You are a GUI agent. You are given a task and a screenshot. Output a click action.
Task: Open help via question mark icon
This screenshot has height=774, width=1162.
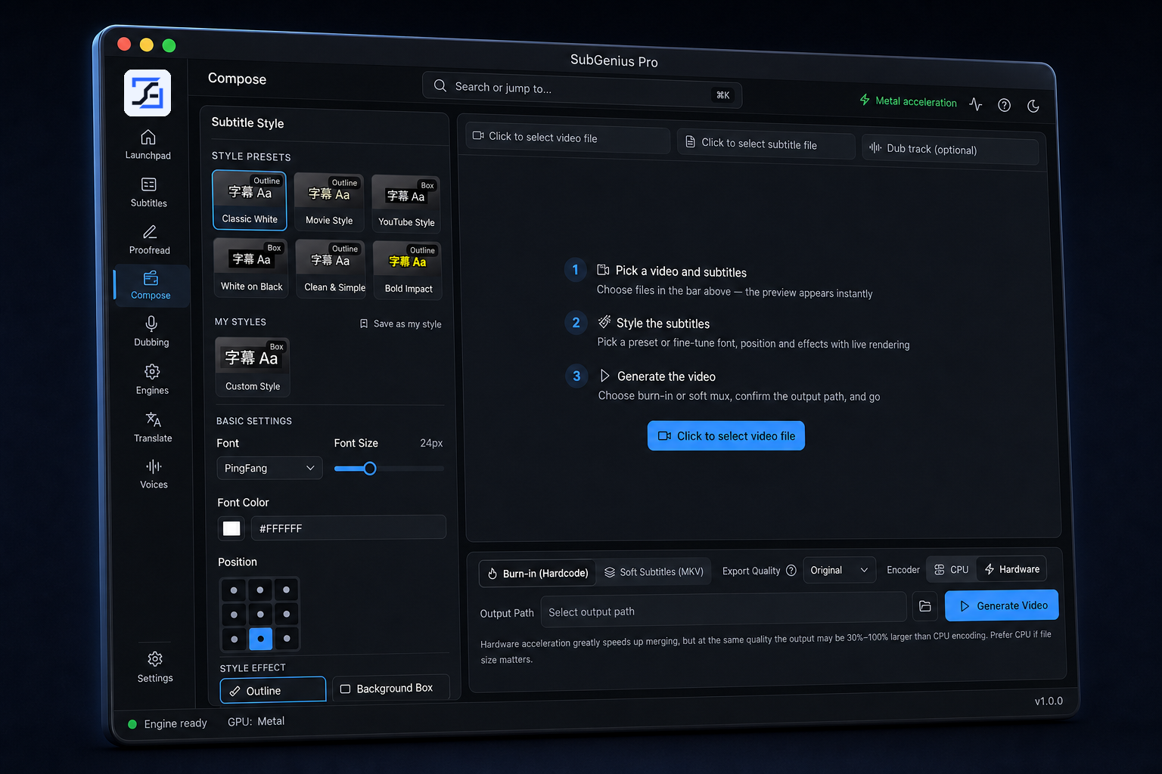coord(1004,105)
